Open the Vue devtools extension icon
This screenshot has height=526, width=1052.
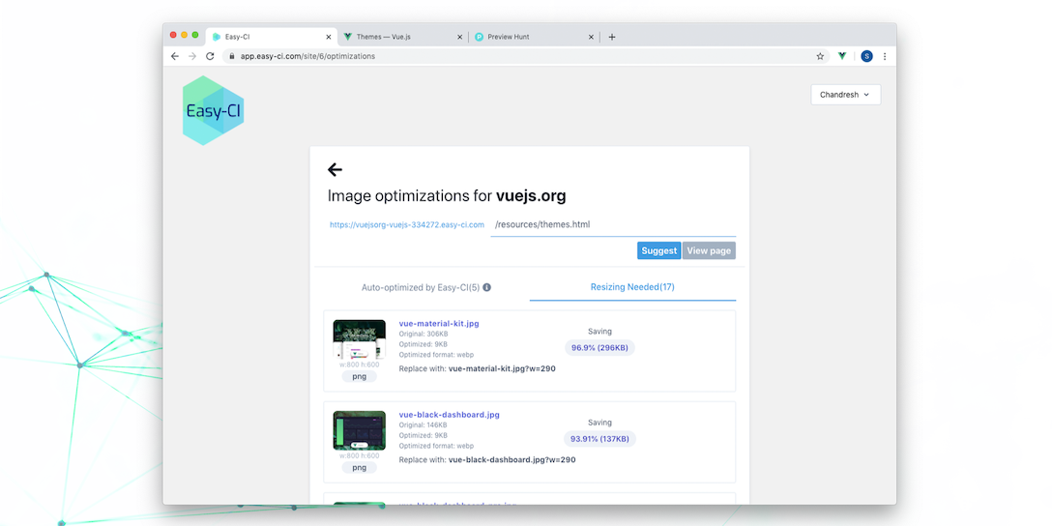[x=842, y=56]
